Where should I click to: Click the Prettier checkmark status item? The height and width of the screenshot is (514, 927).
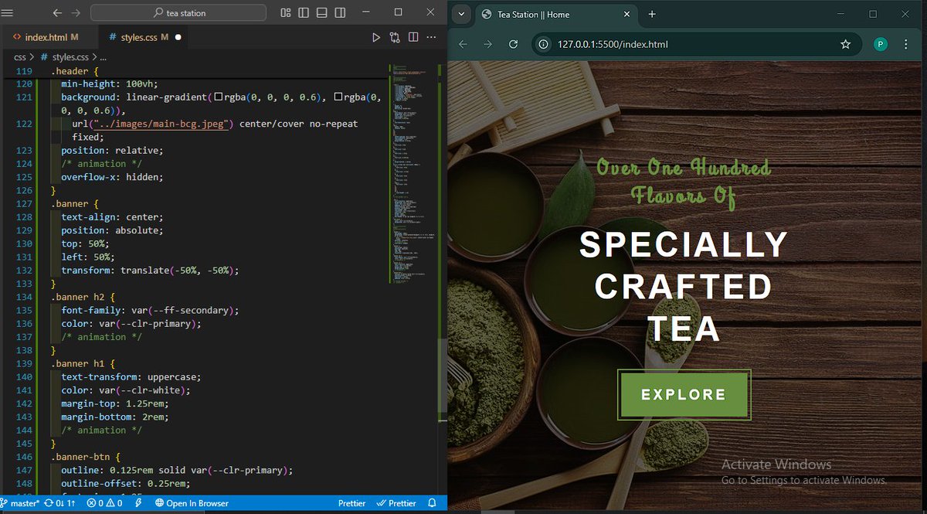coord(396,503)
